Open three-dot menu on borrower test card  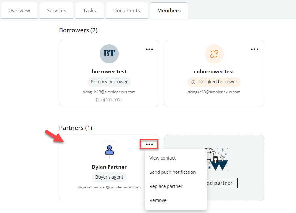coord(149,49)
